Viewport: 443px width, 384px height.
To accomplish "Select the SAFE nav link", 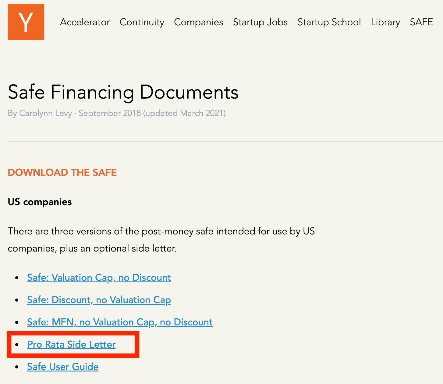I will click(421, 22).
